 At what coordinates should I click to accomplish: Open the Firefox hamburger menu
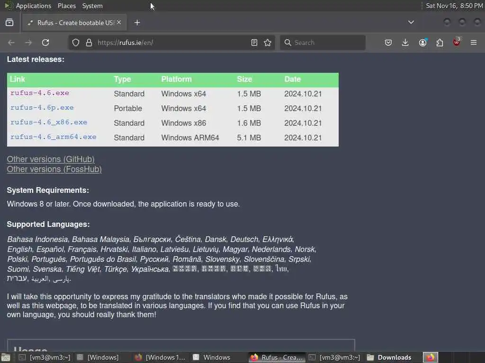[x=474, y=43]
